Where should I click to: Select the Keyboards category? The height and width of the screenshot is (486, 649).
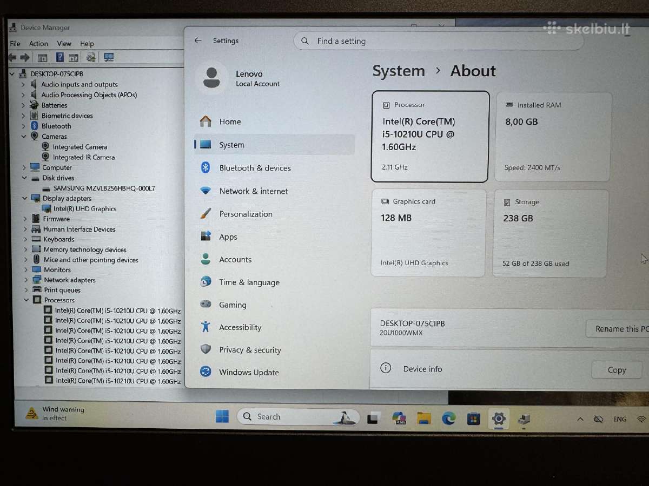coord(58,239)
